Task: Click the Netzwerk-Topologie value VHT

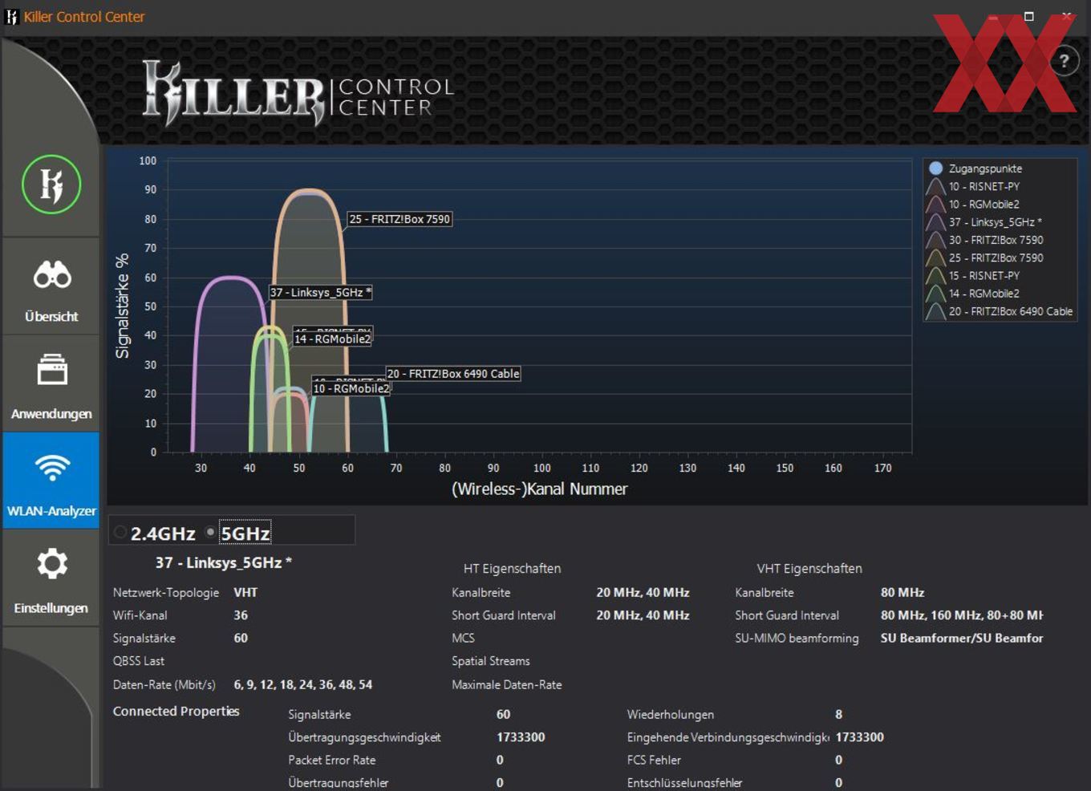Action: 245,593
